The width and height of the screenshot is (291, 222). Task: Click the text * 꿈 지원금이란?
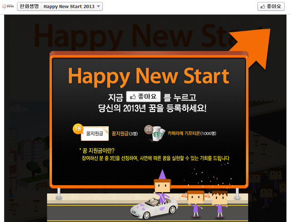(97, 150)
